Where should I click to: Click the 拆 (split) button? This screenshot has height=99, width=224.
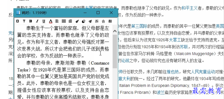[x=97, y=21]
